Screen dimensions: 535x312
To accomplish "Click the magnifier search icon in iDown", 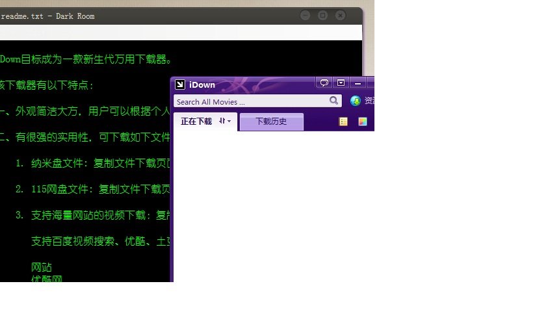I will [x=333, y=101].
